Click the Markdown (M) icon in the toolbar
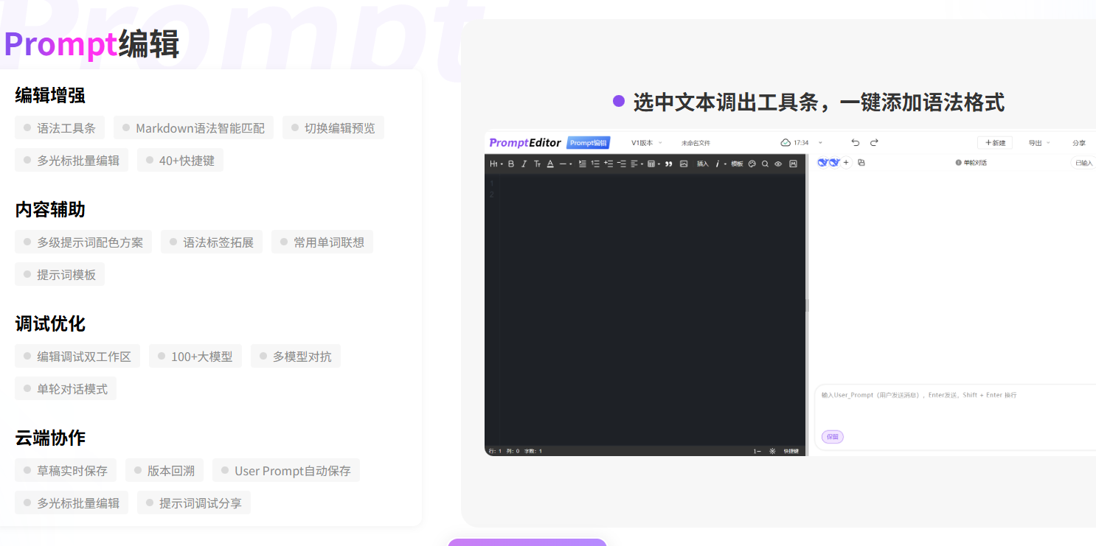Image resolution: width=1096 pixels, height=546 pixels. tap(793, 164)
